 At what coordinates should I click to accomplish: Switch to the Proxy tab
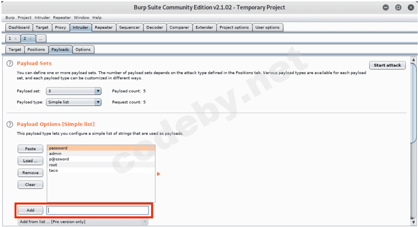[x=61, y=27]
